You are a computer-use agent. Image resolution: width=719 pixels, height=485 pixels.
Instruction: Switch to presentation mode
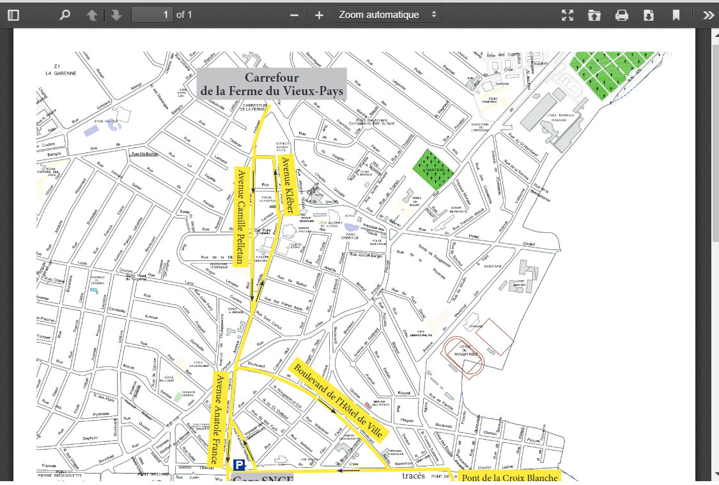click(567, 15)
